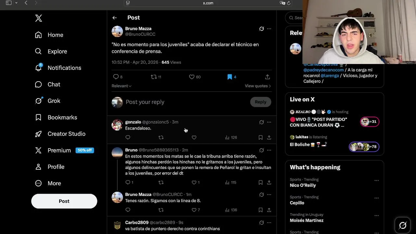Open View quotes link

click(x=258, y=86)
